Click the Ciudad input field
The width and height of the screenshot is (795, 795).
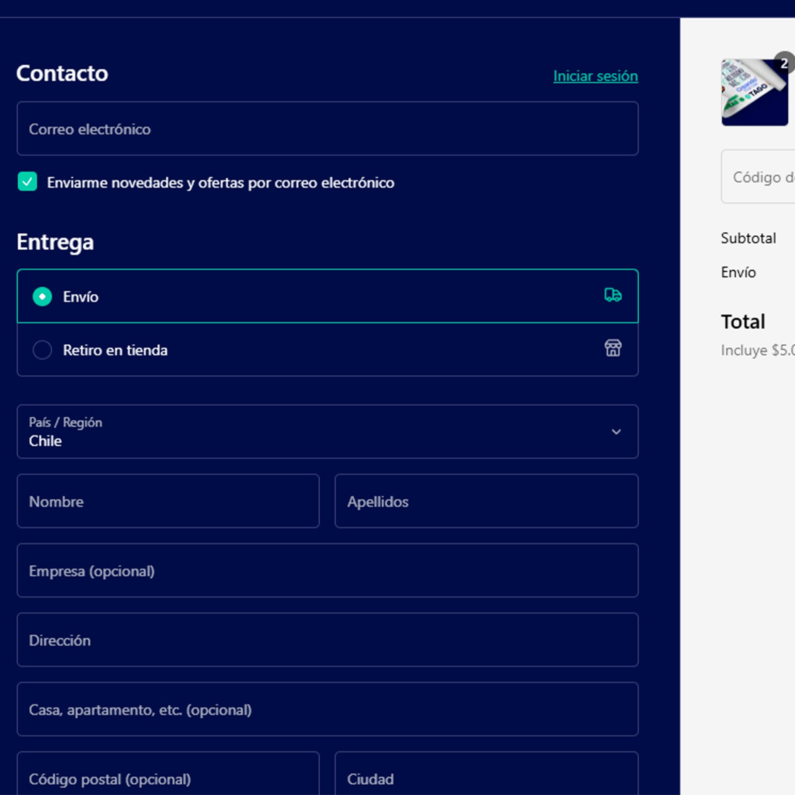(486, 778)
